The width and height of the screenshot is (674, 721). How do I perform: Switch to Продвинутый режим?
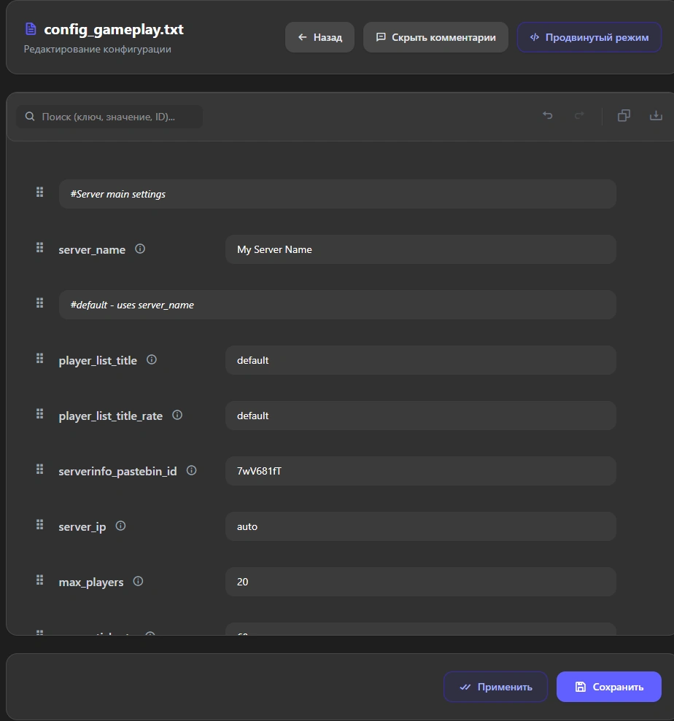(589, 37)
